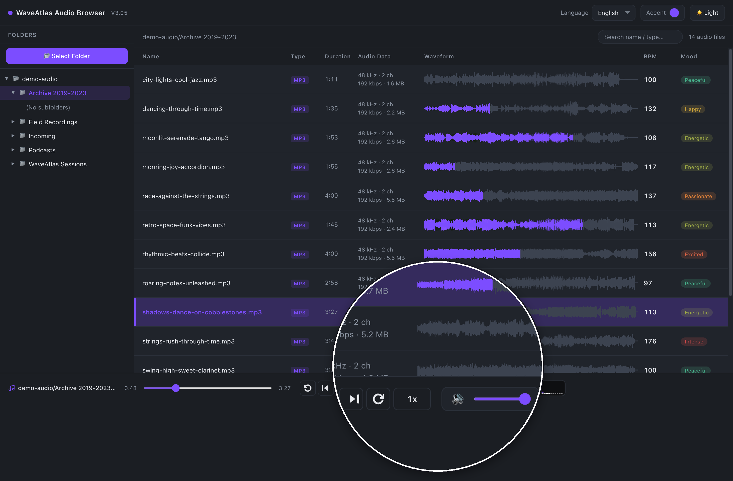Click shadows-dance-on-cobblestones.mp3 in the list
This screenshot has width=733, height=481.
point(202,312)
